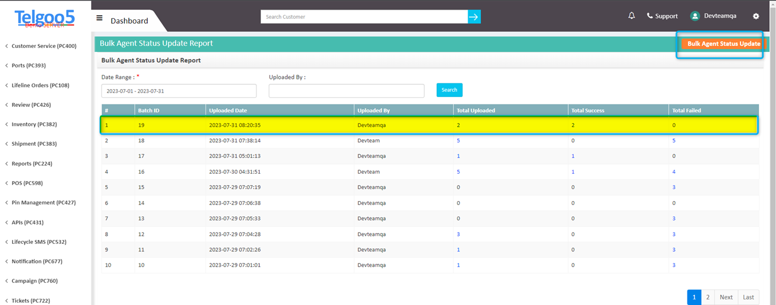Screen dimensions: 776x305
Task: Select page 1 in pagination
Action: coord(694,297)
